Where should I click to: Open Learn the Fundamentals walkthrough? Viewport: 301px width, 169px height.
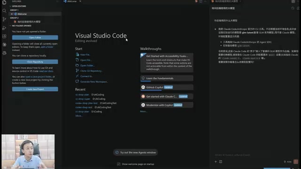pyautogui.click(x=167, y=78)
